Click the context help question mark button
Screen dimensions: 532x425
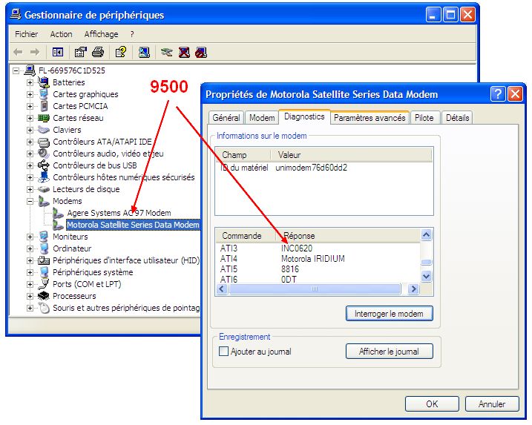coord(498,94)
